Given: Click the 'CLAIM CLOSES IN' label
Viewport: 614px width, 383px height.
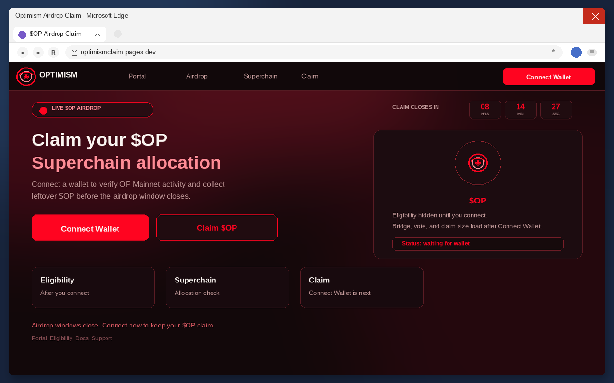Looking at the screenshot, I should pos(415,107).
